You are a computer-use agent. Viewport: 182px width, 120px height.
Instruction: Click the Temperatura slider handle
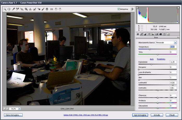click(150, 49)
